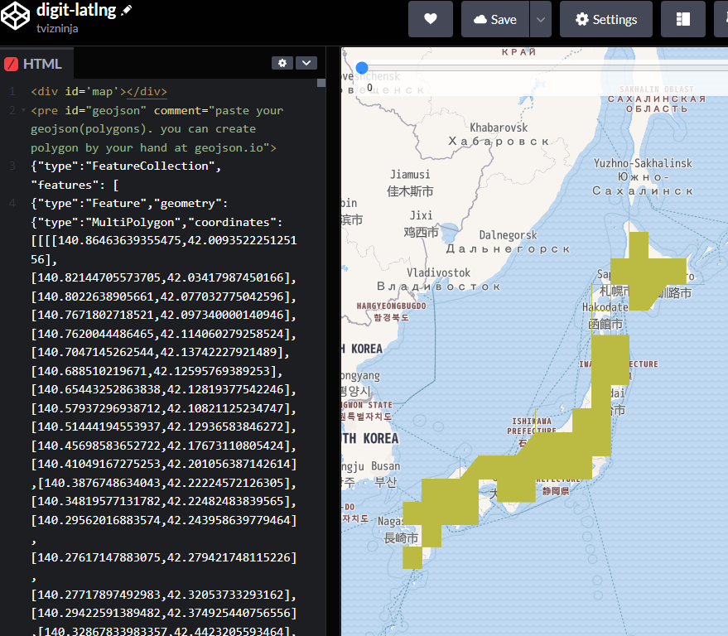Click the slider handle showing value 0
728x636 pixels.
click(x=362, y=68)
